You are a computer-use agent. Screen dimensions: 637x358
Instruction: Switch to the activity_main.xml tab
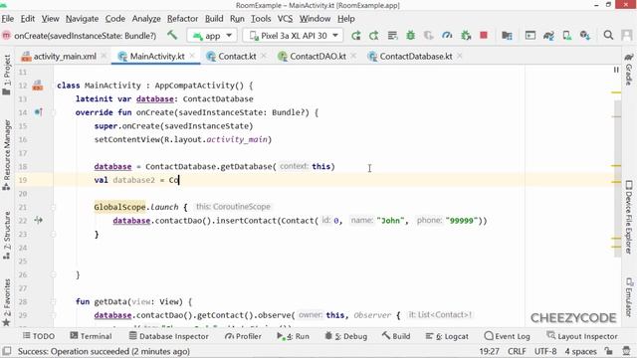pos(64,57)
